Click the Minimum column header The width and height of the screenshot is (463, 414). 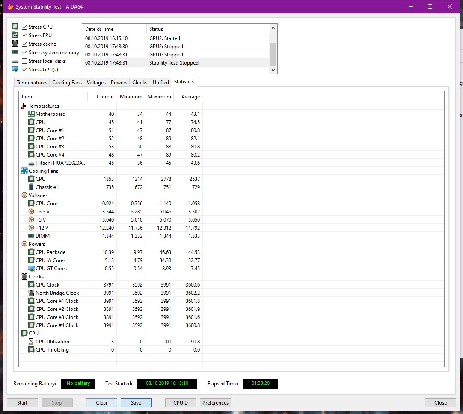pos(131,97)
